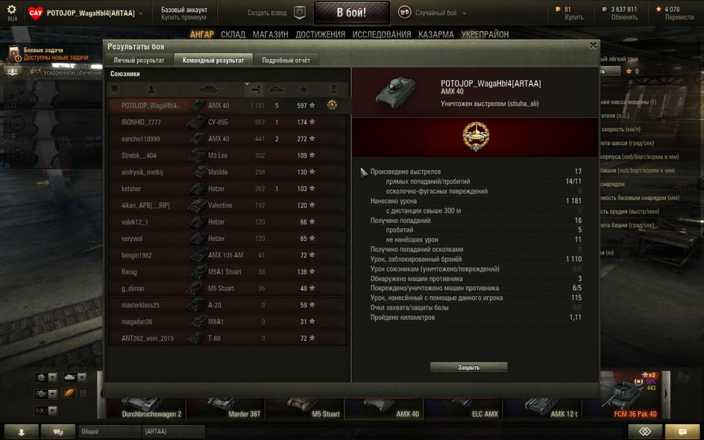
Task: Sort allies by experience star column icon
Action: click(x=303, y=89)
